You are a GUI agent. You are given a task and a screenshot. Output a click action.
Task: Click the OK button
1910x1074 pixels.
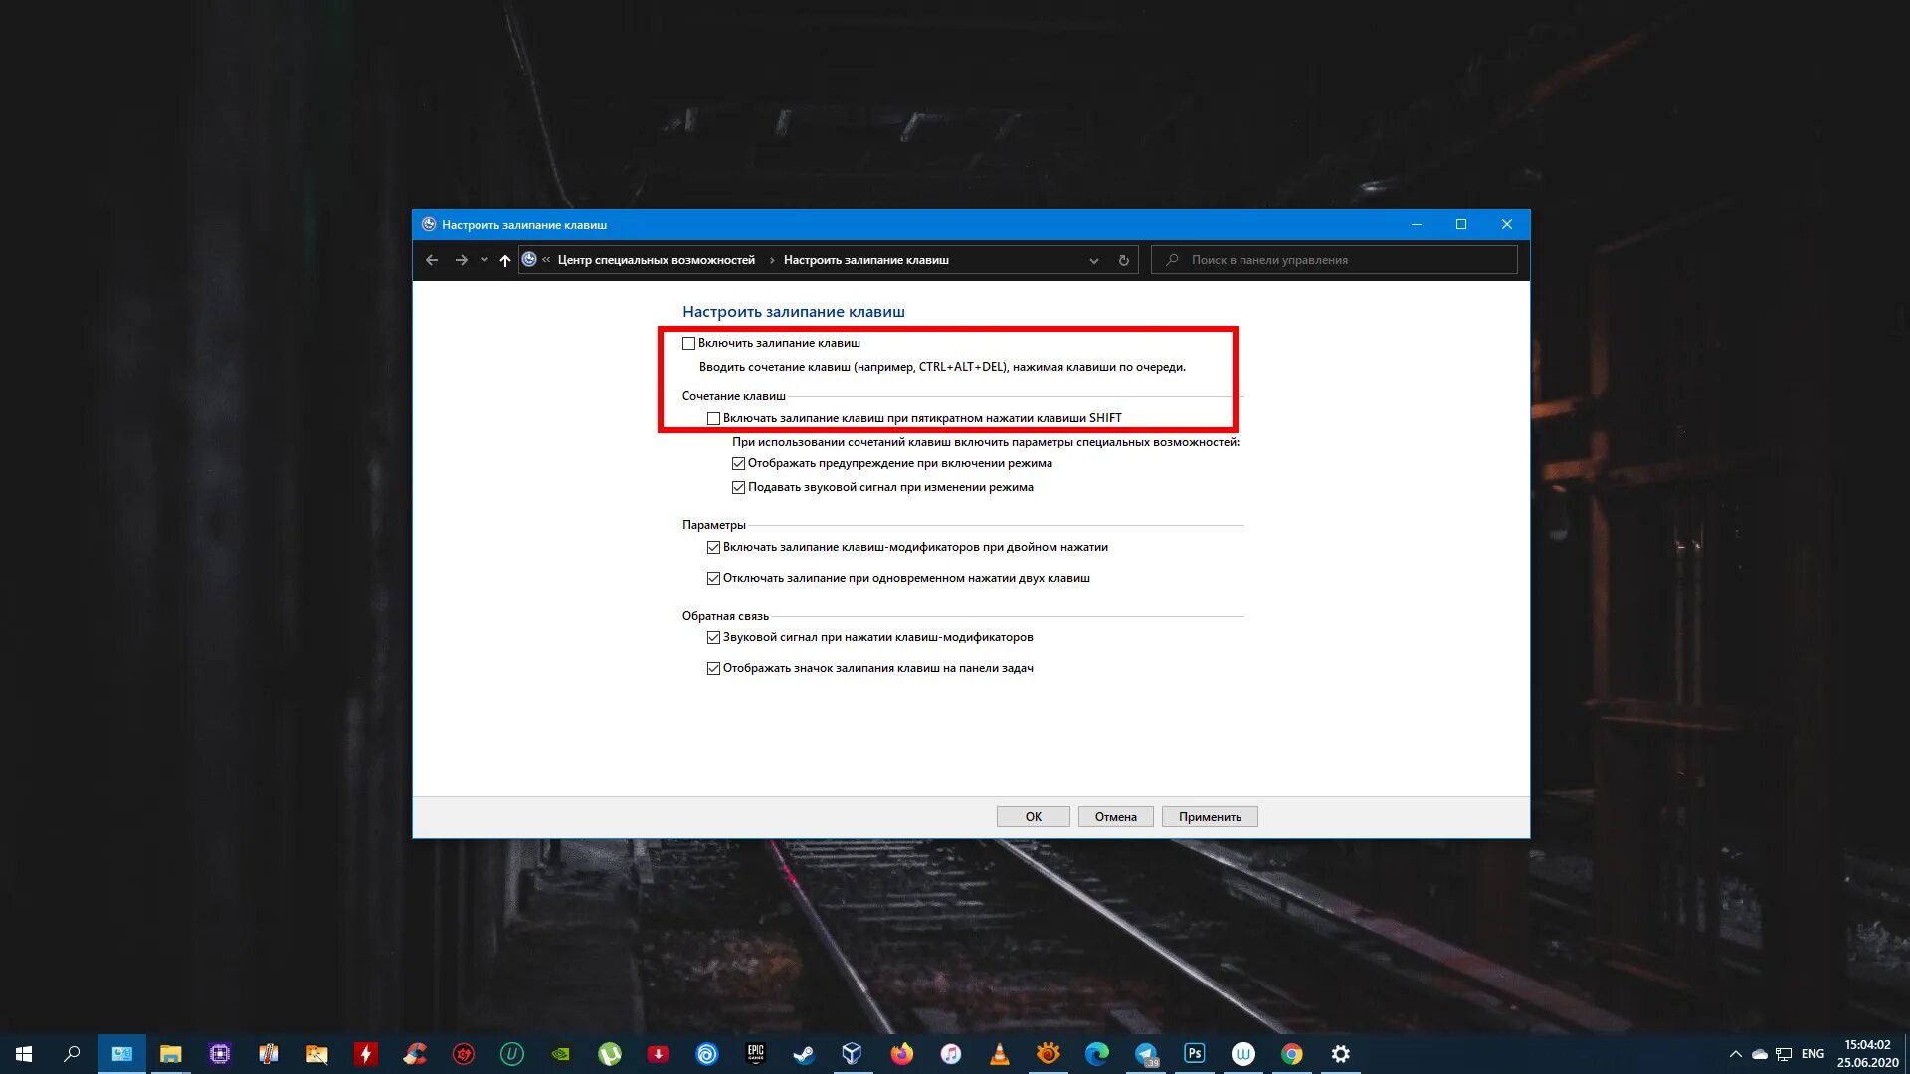(x=1034, y=816)
